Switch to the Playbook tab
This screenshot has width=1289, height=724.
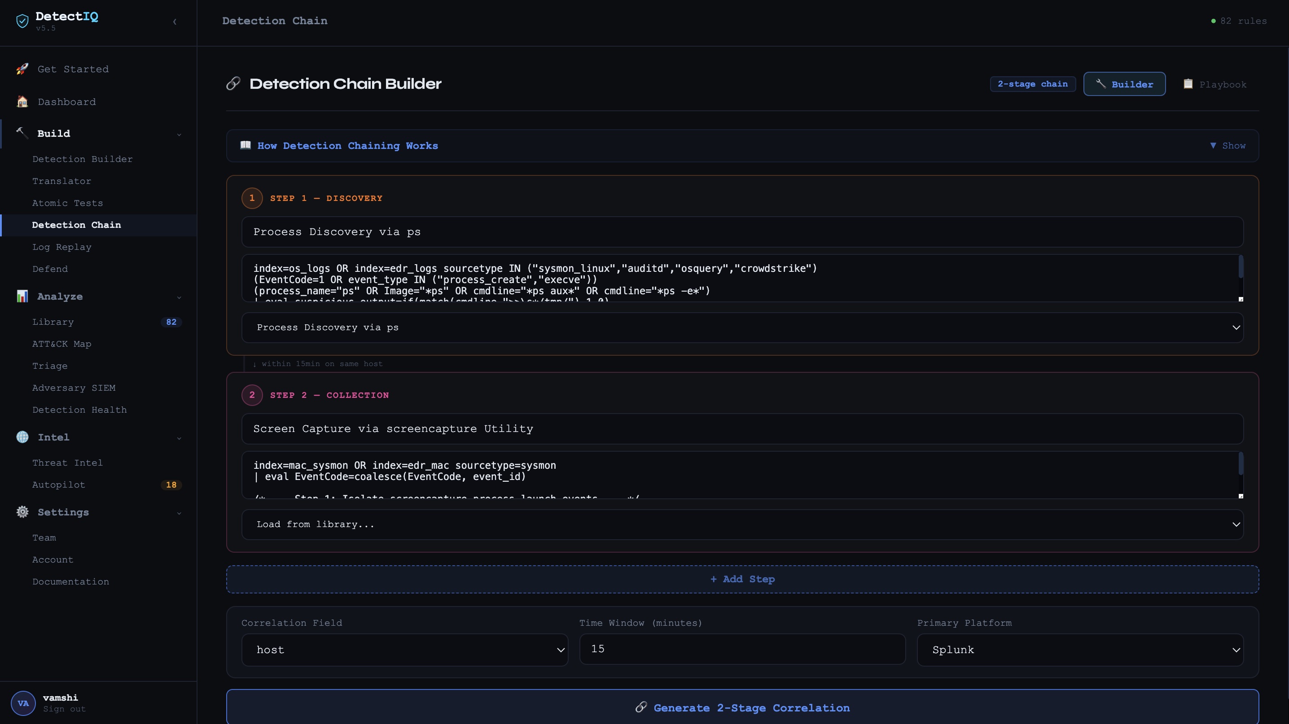1214,84
